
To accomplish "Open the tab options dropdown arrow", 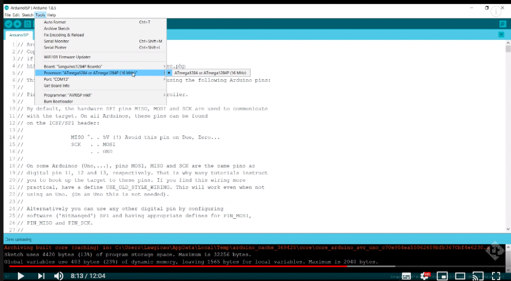I will point(501,35).
